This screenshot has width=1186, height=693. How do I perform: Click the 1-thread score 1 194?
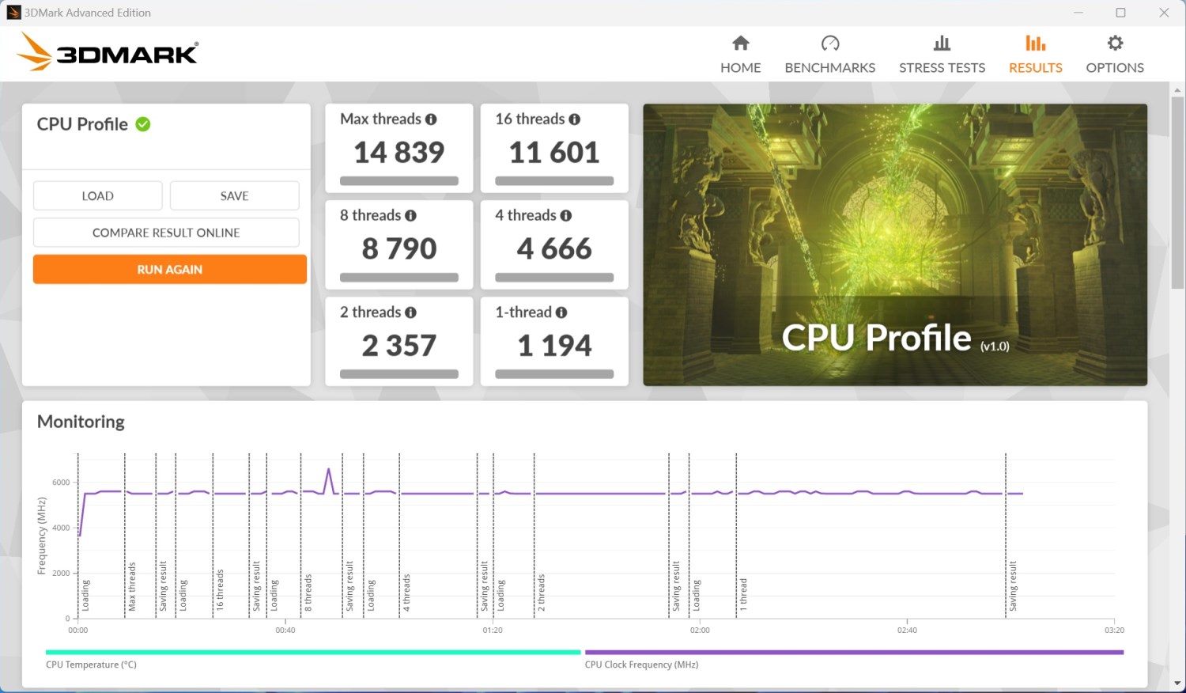554,345
